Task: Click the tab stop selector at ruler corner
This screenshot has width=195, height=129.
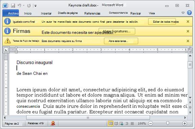Action: point(6,50)
